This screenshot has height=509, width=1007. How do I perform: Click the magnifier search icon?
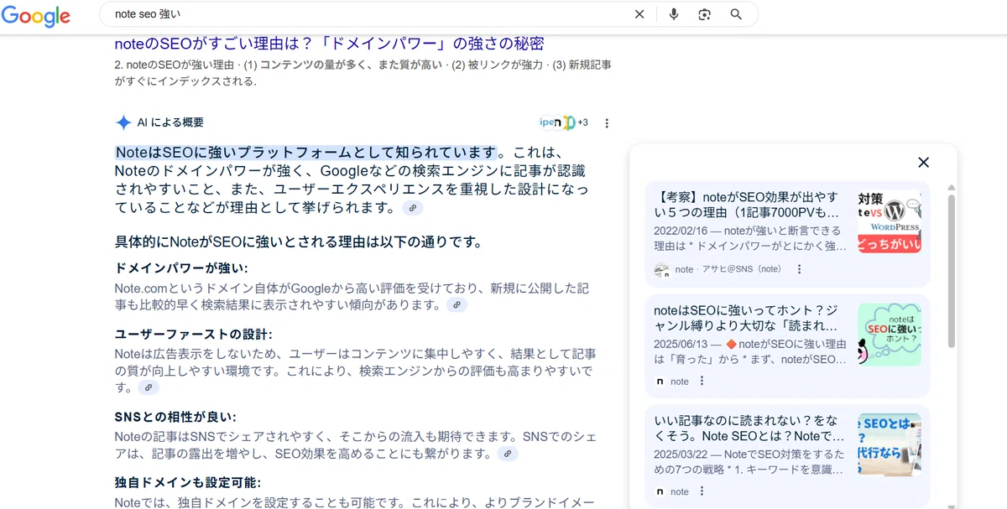(736, 14)
